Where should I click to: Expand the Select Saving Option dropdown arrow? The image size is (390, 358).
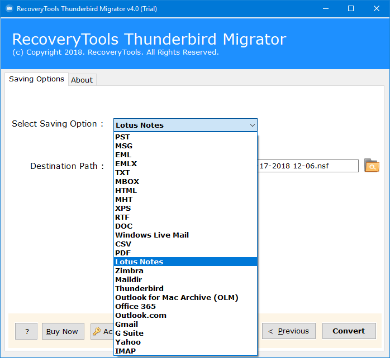pos(252,125)
